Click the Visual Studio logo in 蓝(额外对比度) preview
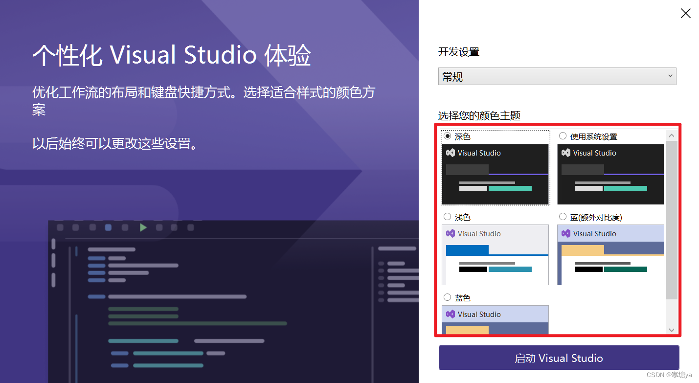Screen dimensions: 699x383 [x=566, y=233]
